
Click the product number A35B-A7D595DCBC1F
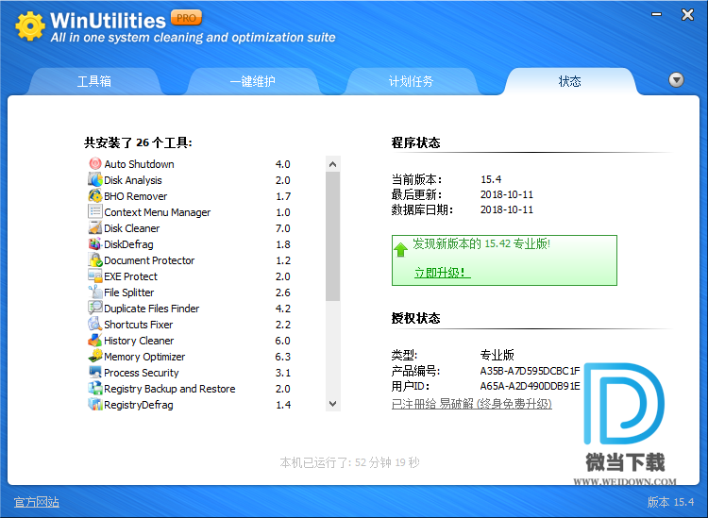tap(530, 371)
